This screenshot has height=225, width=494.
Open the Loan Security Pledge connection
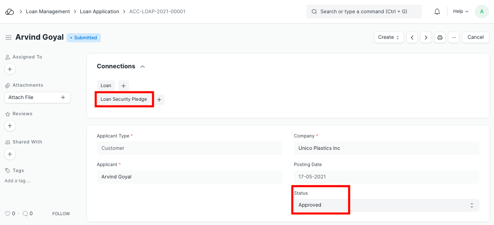click(x=123, y=99)
